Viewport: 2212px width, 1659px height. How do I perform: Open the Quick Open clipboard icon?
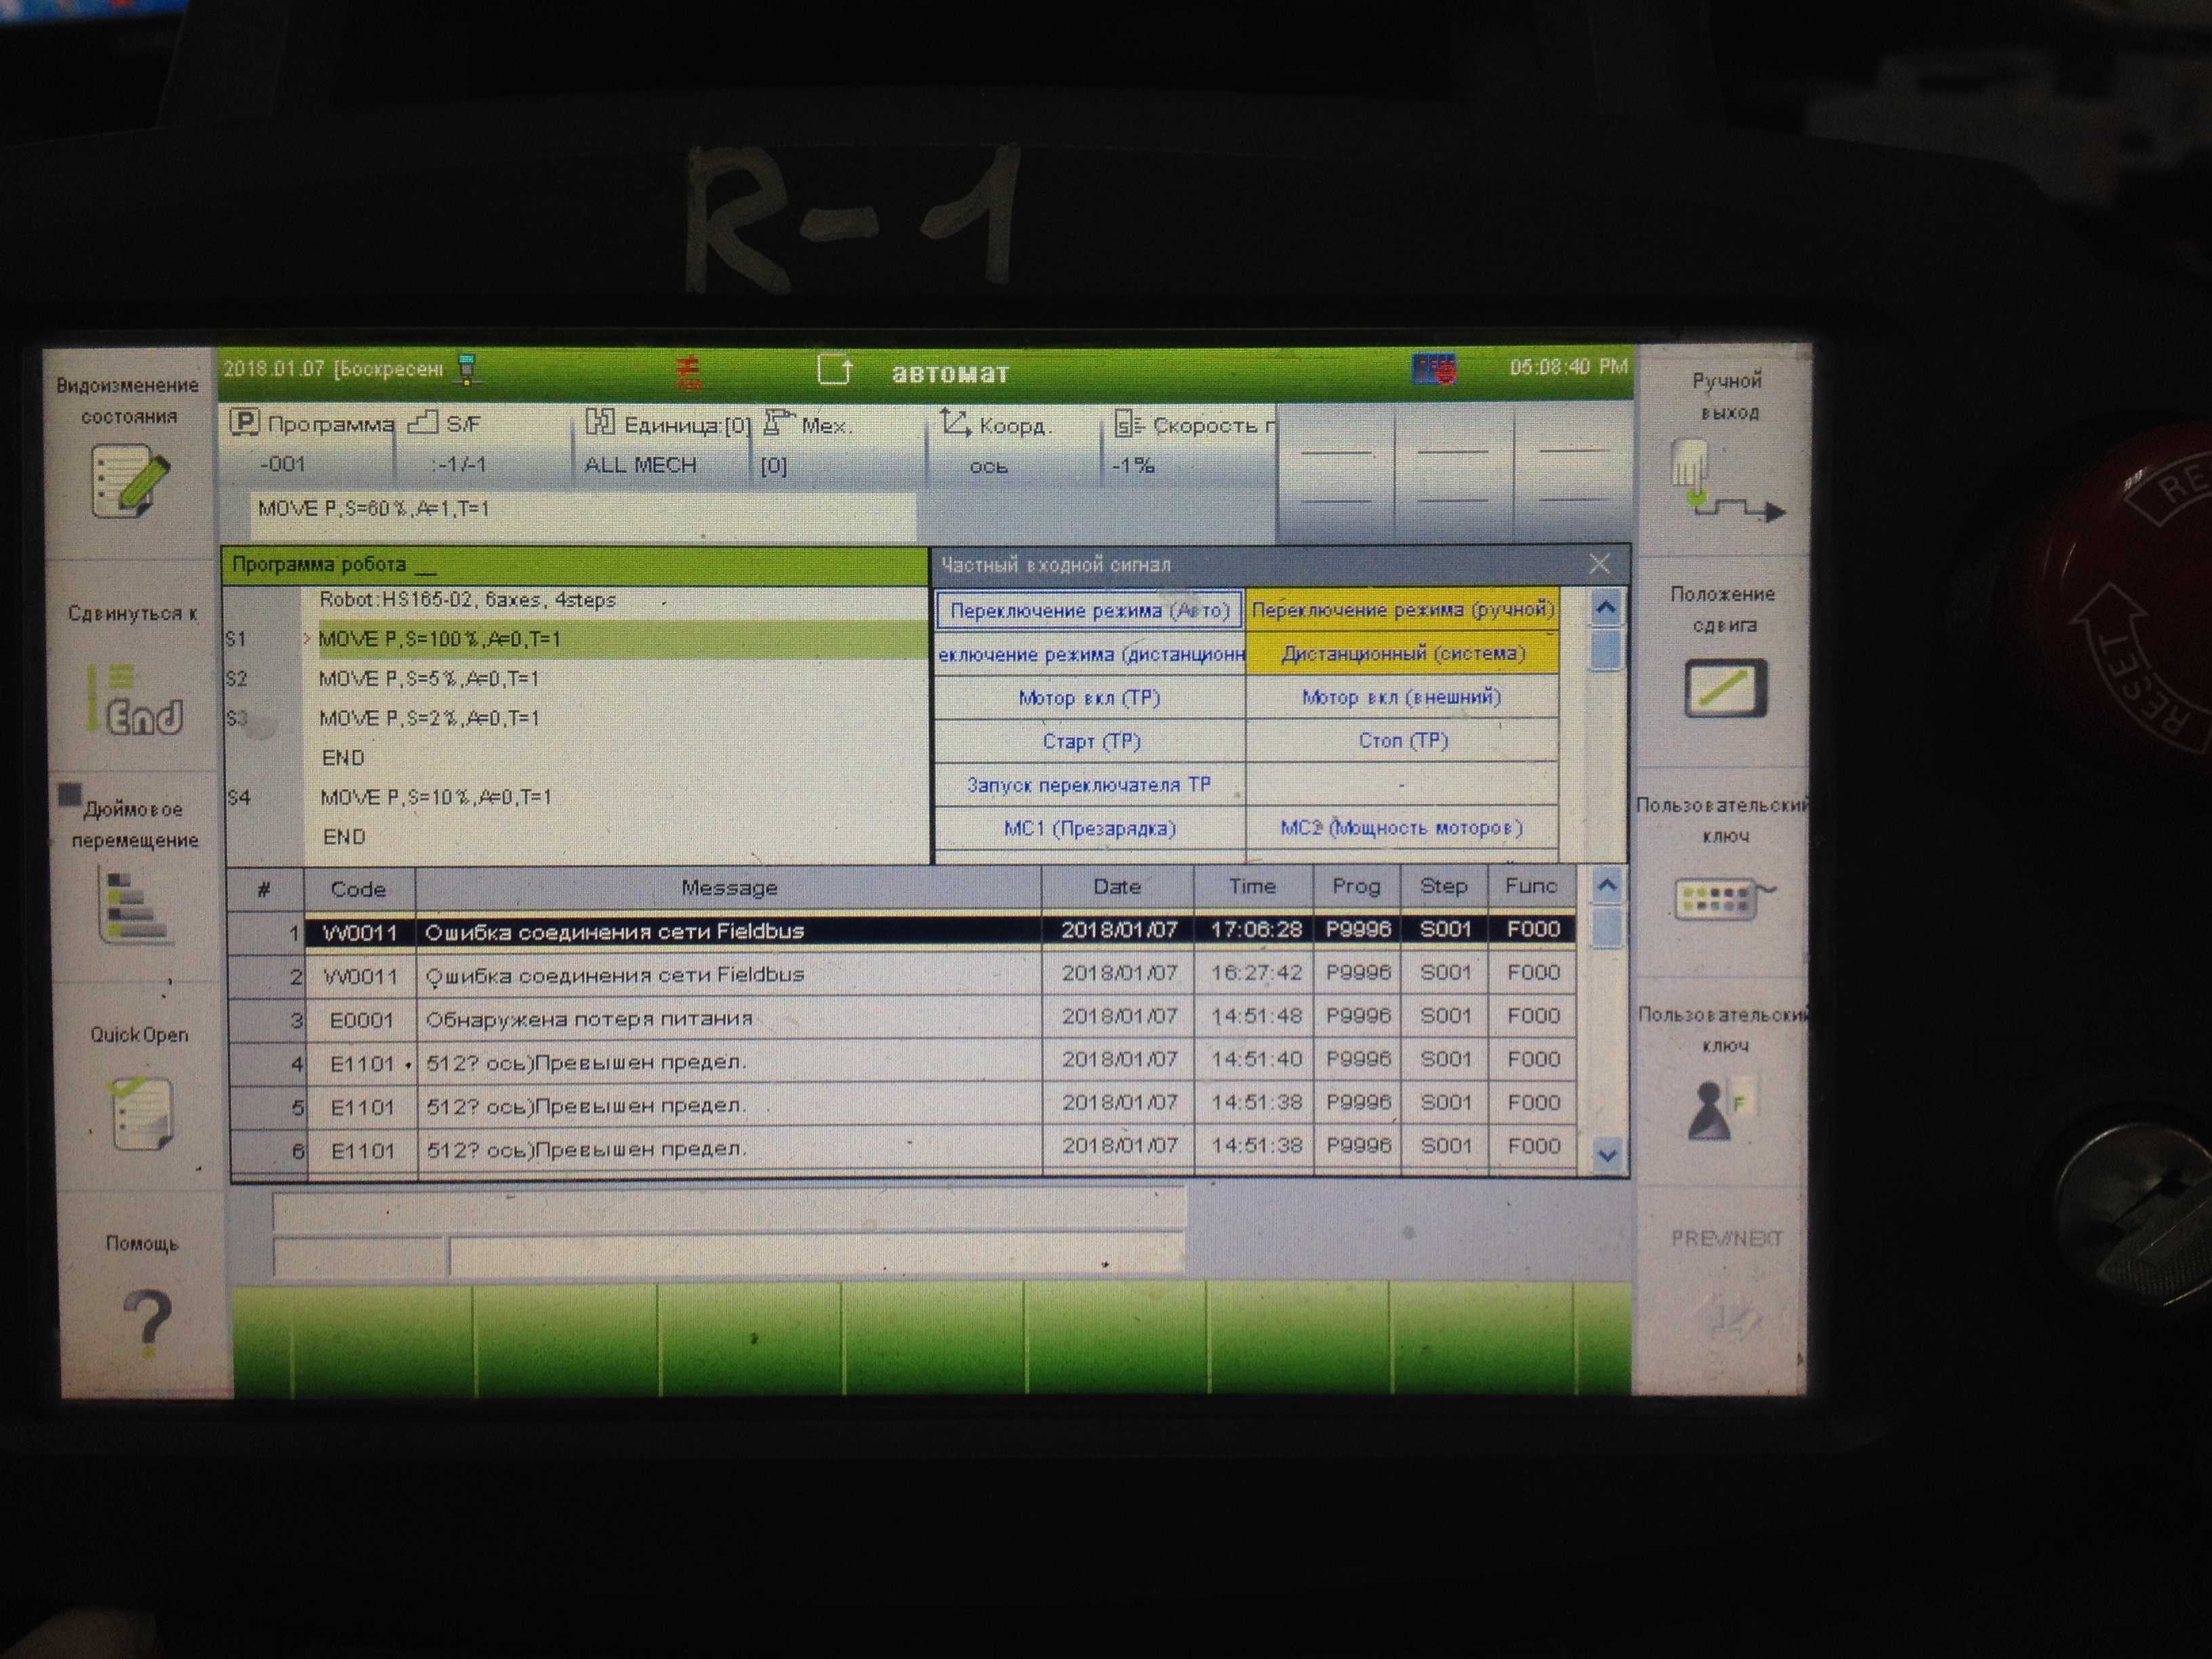click(140, 1113)
